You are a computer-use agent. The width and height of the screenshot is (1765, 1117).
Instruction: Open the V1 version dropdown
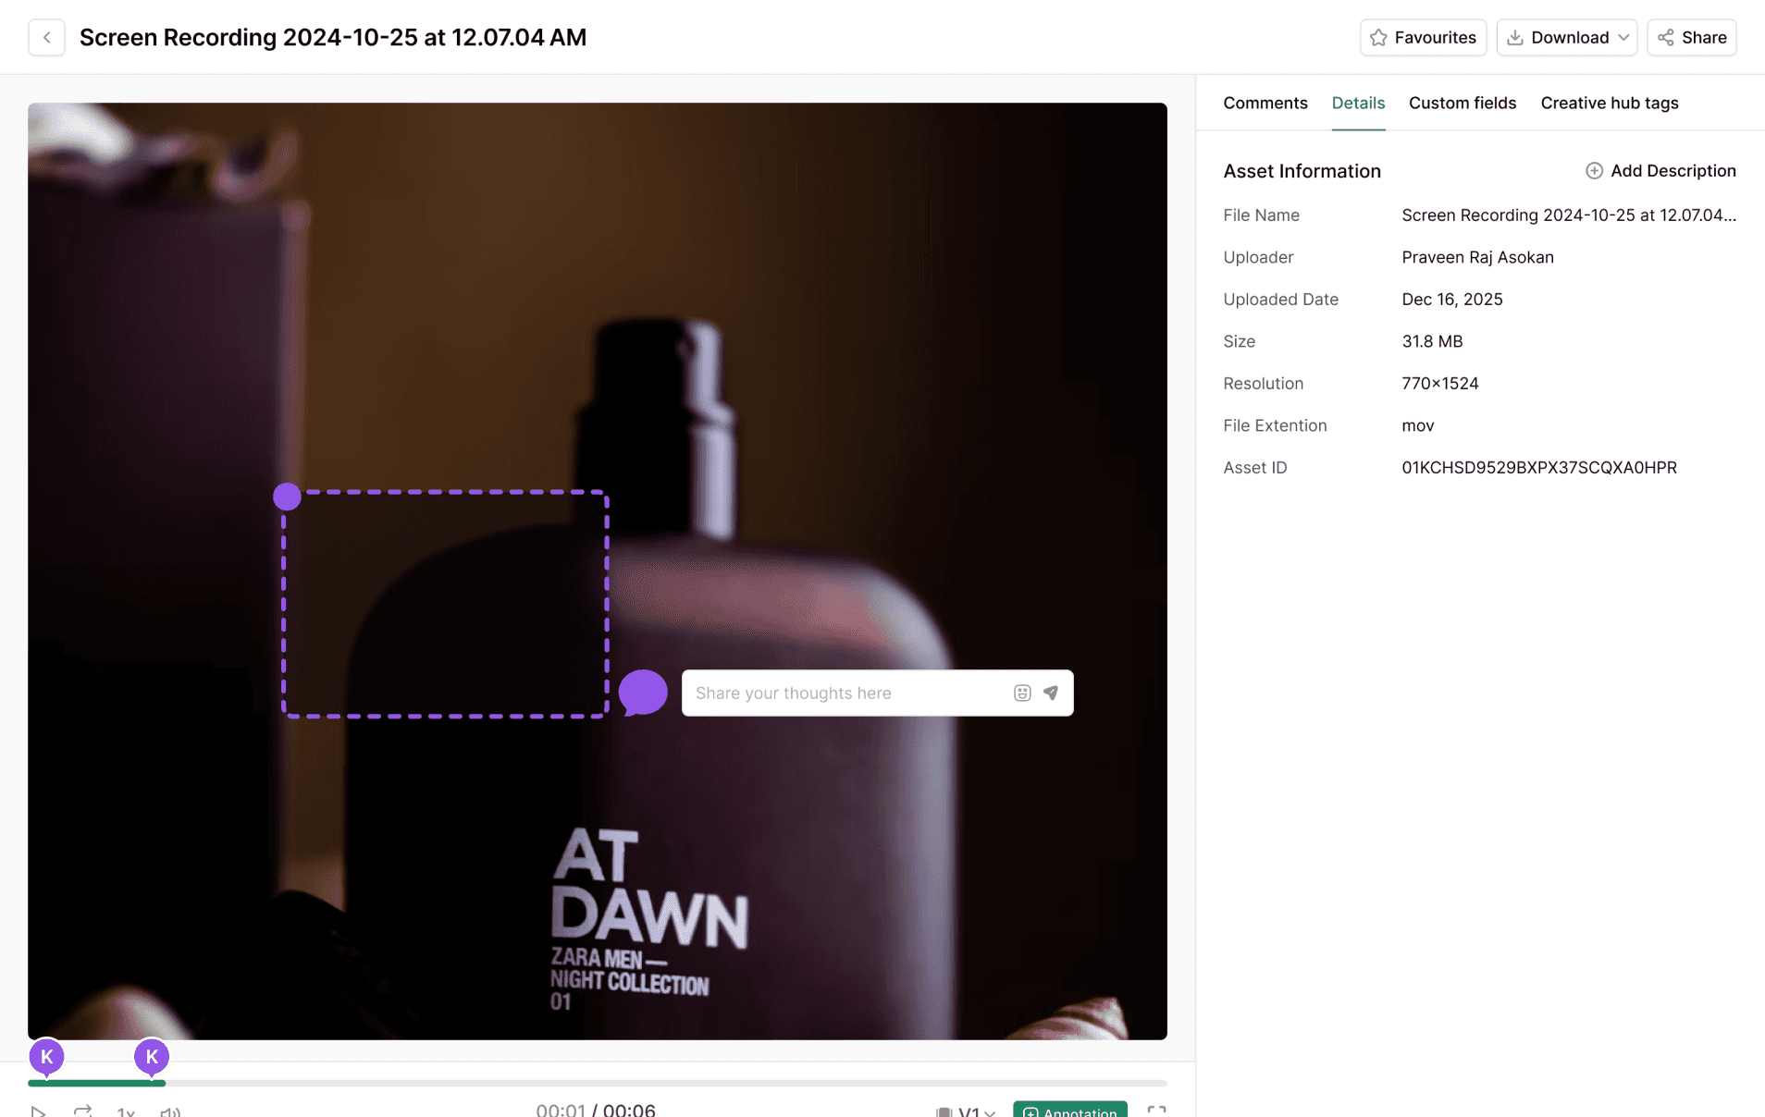point(966,1111)
